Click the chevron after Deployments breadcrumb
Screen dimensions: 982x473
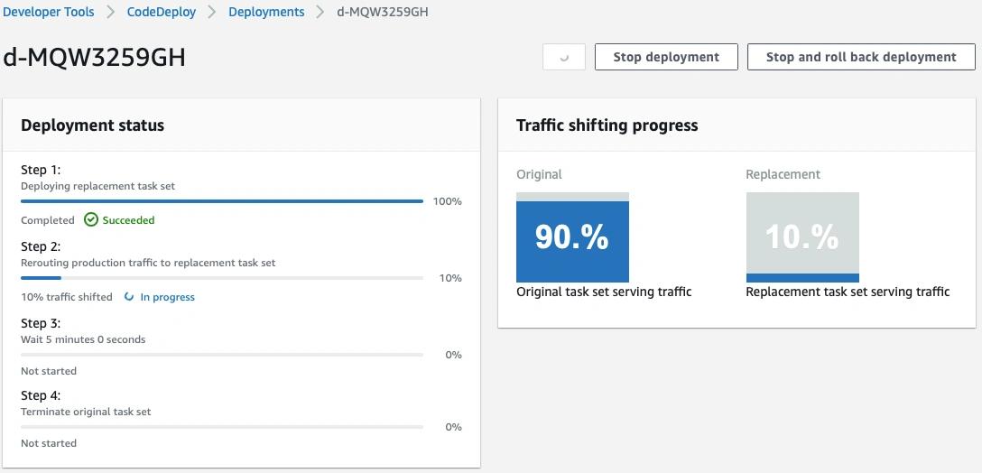pyautogui.click(x=320, y=12)
